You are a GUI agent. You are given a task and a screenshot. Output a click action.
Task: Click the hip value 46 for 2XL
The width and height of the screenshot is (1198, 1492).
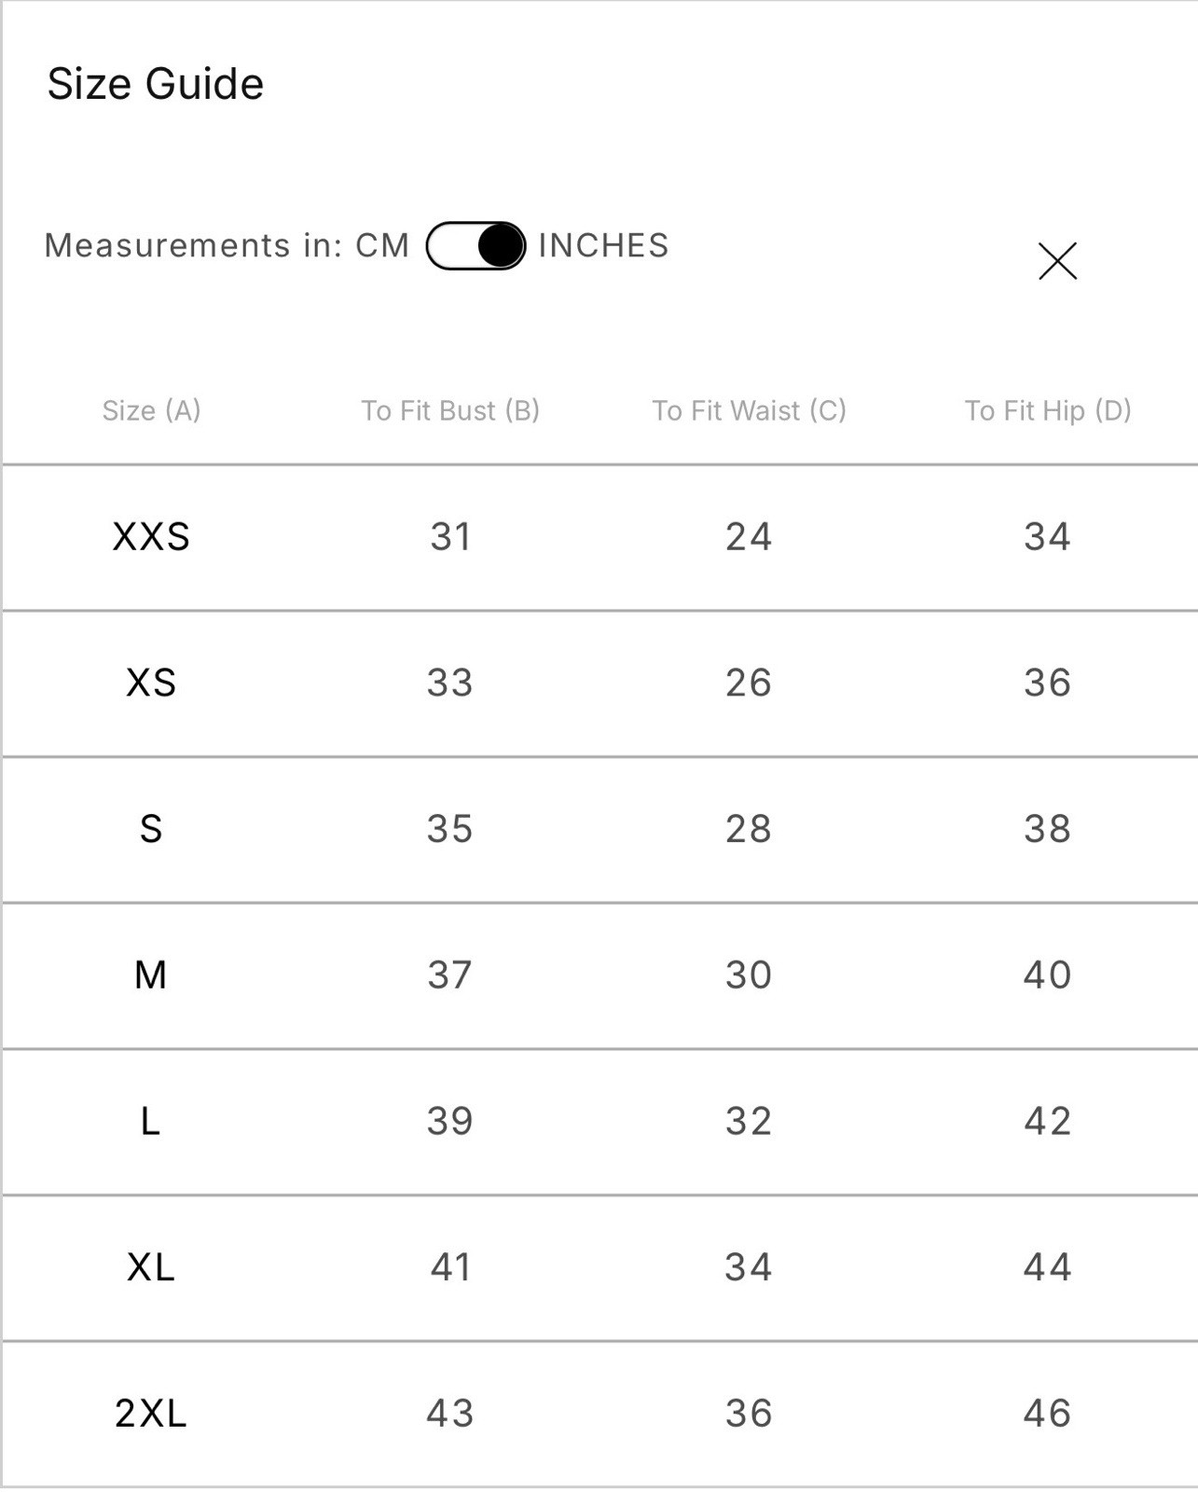[1047, 1414]
